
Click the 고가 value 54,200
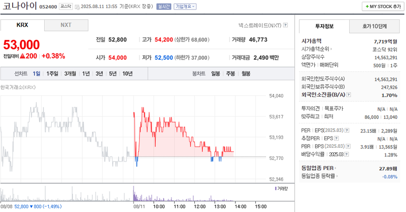coord(163,39)
